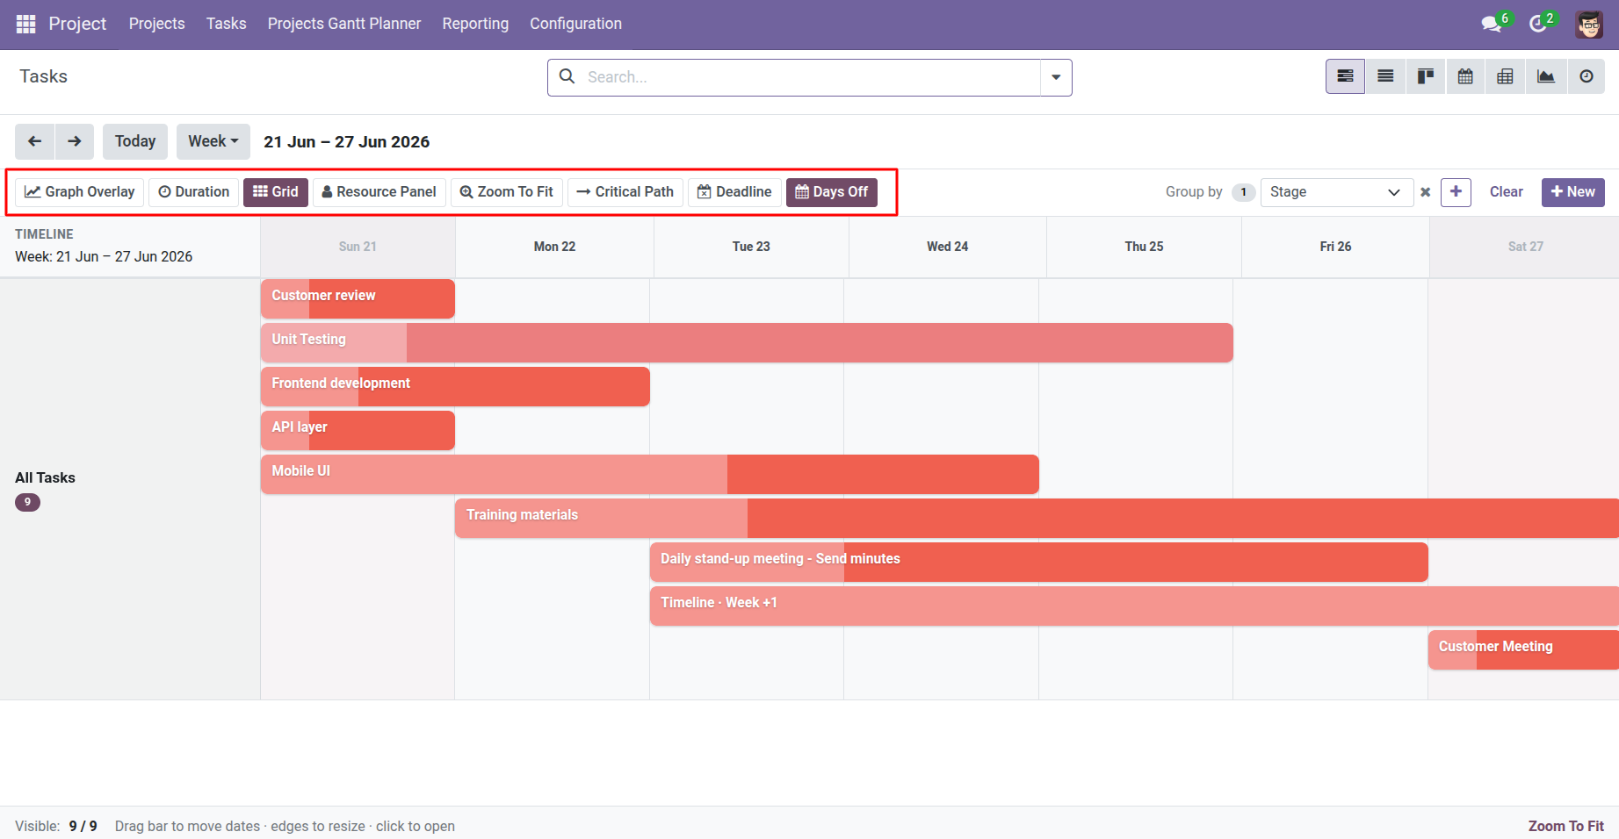Switch to the Graph view icon
This screenshot has height=839, width=1619.
(1545, 76)
